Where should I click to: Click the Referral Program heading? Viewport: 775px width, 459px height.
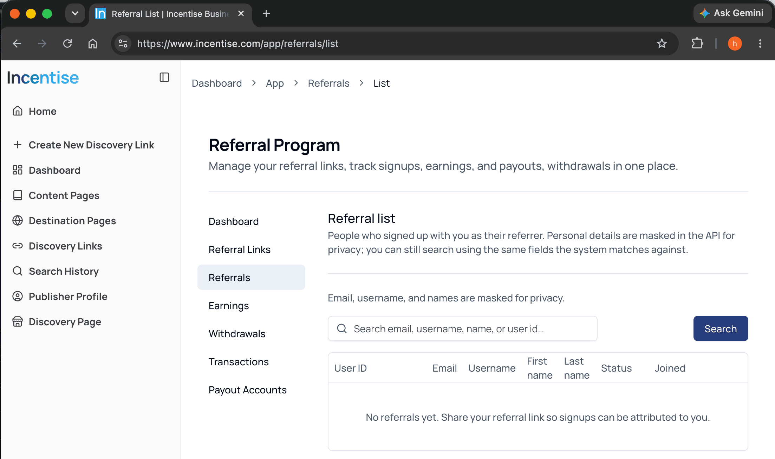coord(274,145)
